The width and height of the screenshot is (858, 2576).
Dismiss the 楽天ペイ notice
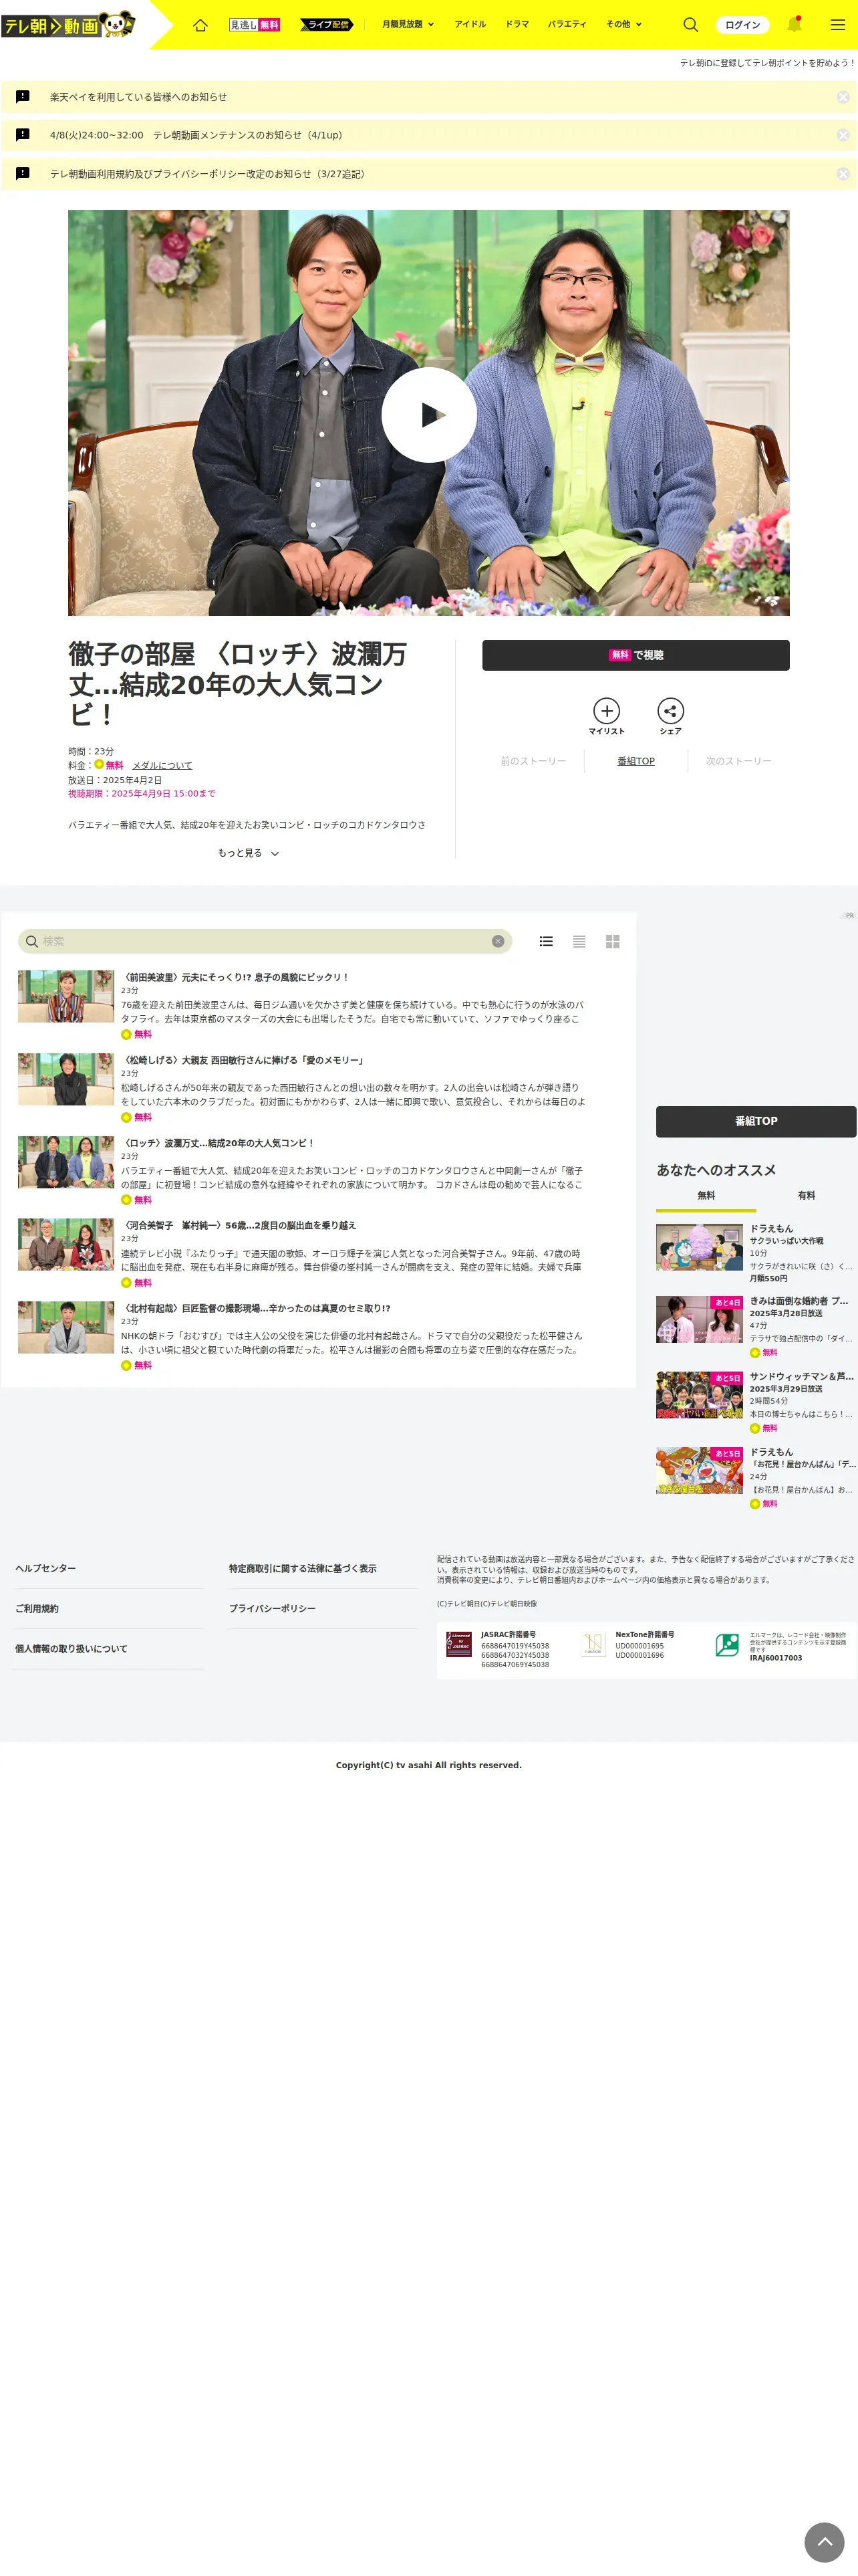point(842,97)
